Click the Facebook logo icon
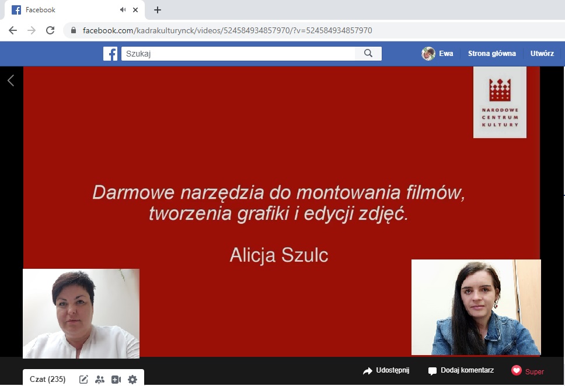565x386 pixels. pyautogui.click(x=110, y=54)
